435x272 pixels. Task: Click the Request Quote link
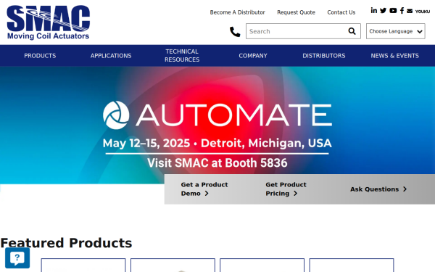coord(296,12)
